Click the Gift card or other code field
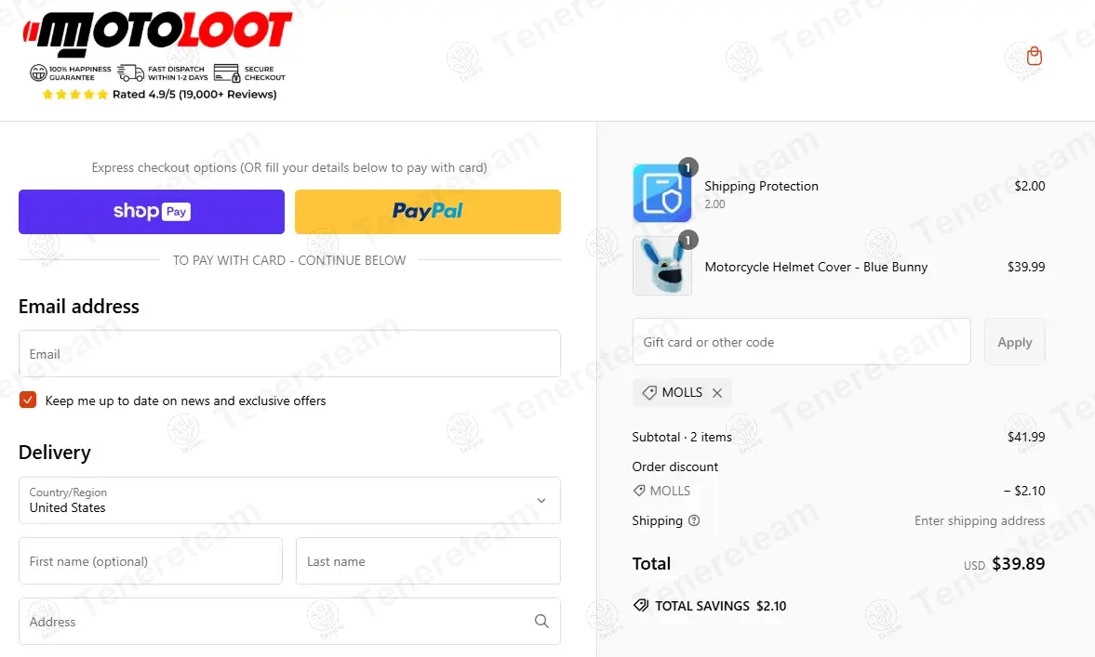Screen dimensions: 1095x657 (x=802, y=342)
